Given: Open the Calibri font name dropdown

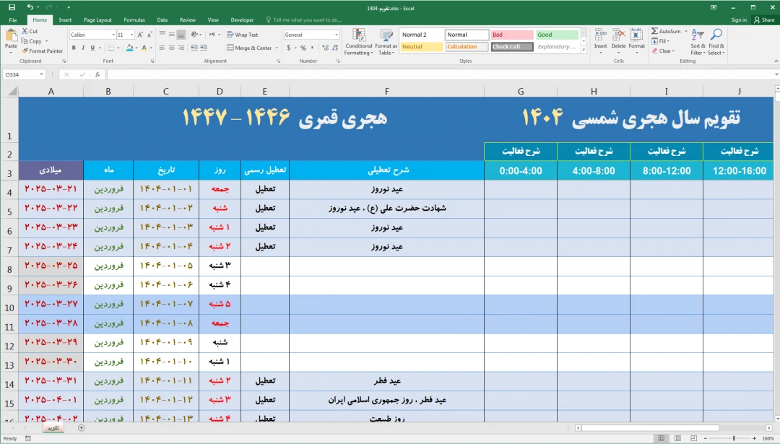Looking at the screenshot, I should (113, 35).
